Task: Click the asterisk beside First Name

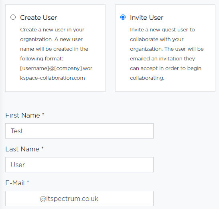Action: [43, 114]
